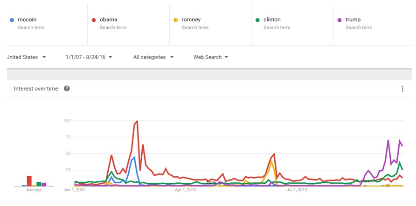Edit the obama search term
Image resolution: width=416 pixels, height=206 pixels.
(109, 20)
